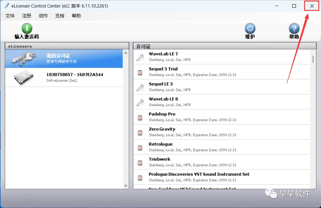The height and width of the screenshot is (208, 321).
Task: Select the Zero Gravity license
Action: [221, 132]
